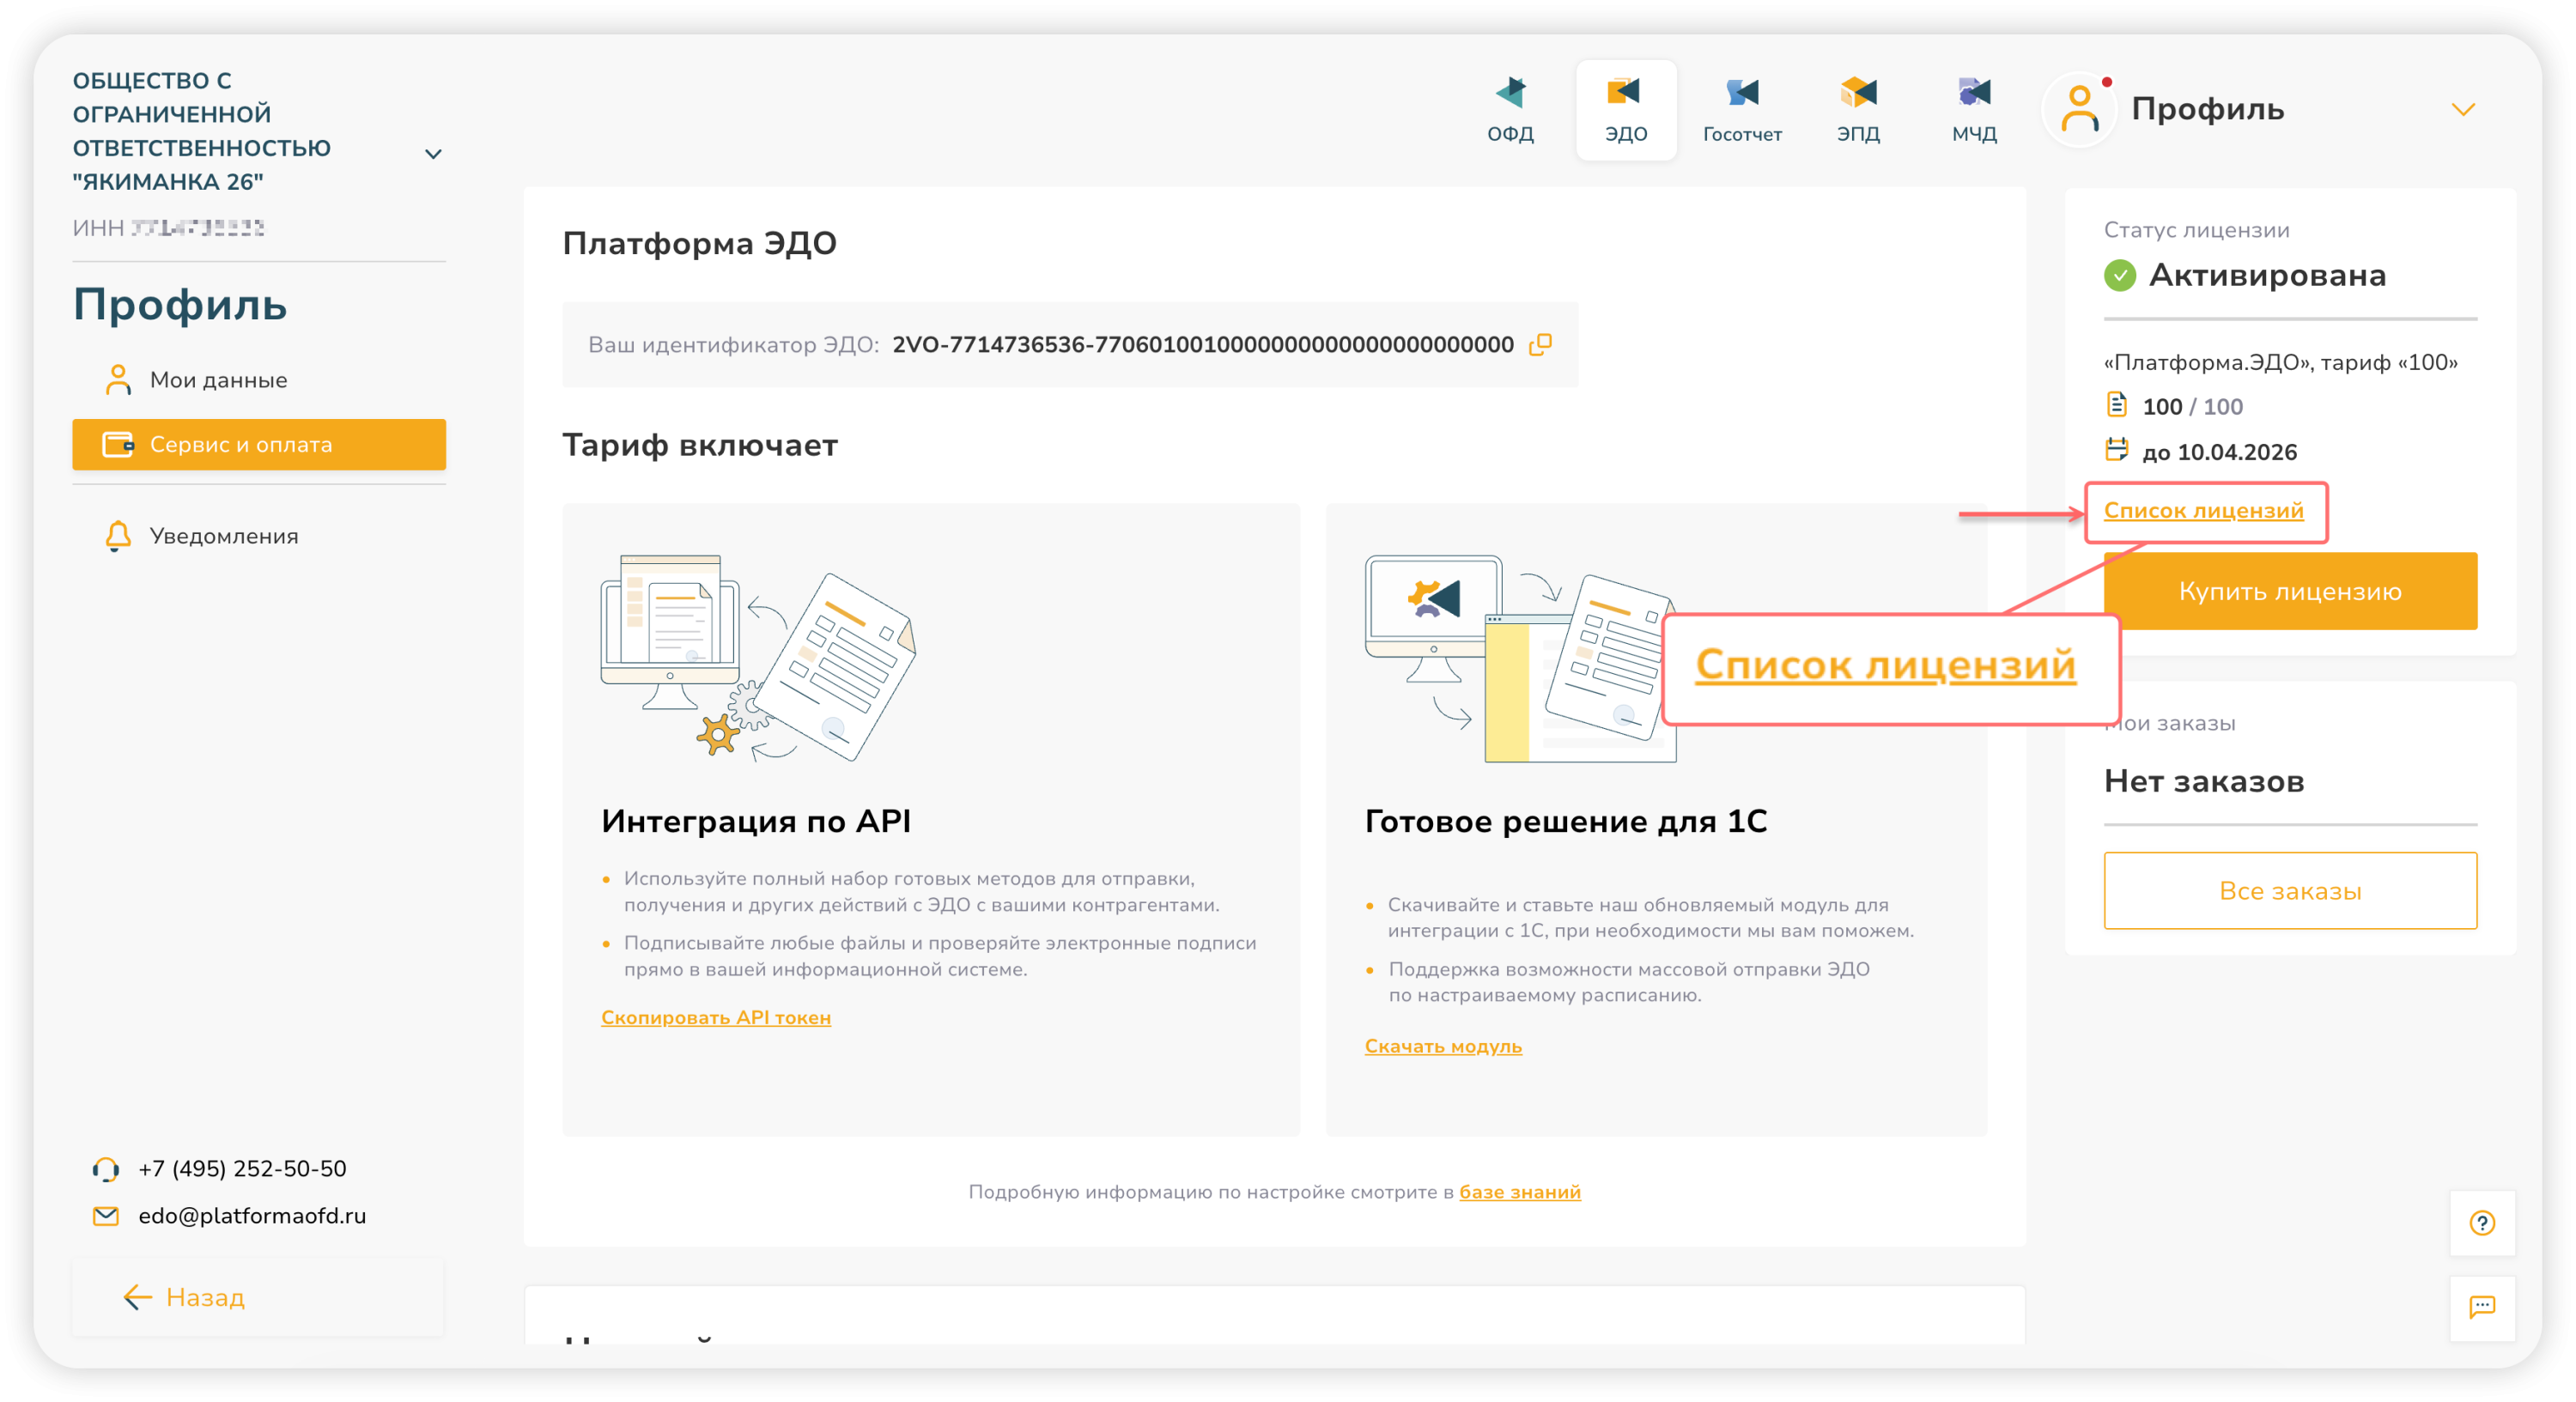Click the Скачать модуль link
The image size is (2576, 1402).
point(1443,1046)
